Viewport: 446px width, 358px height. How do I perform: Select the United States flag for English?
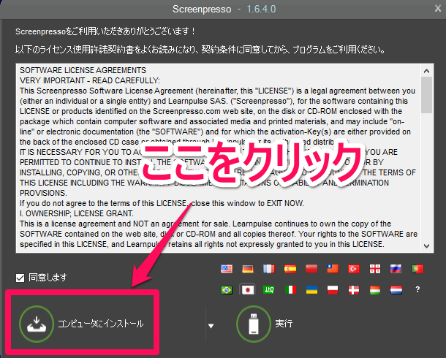click(227, 269)
